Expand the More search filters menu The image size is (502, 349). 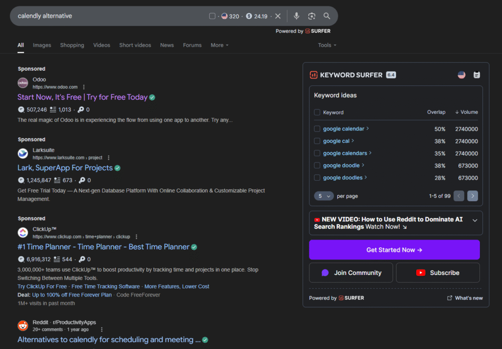219,45
